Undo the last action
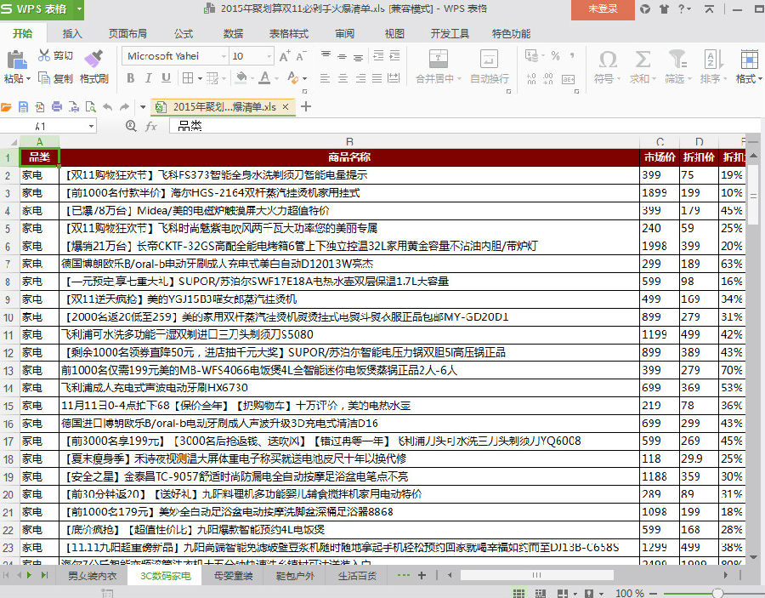This screenshot has width=765, height=598. (108, 107)
